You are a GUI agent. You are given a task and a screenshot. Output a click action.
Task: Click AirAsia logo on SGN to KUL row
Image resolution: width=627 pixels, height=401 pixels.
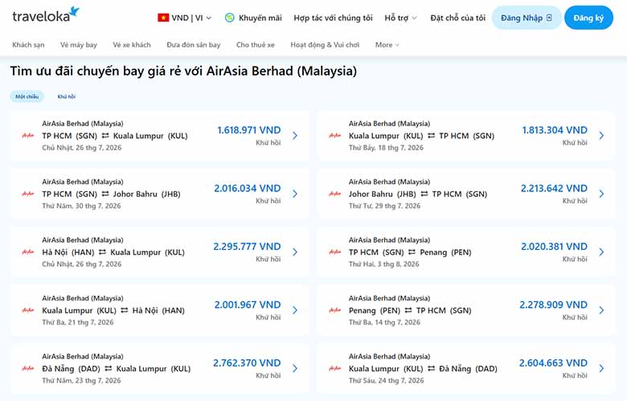28,136
